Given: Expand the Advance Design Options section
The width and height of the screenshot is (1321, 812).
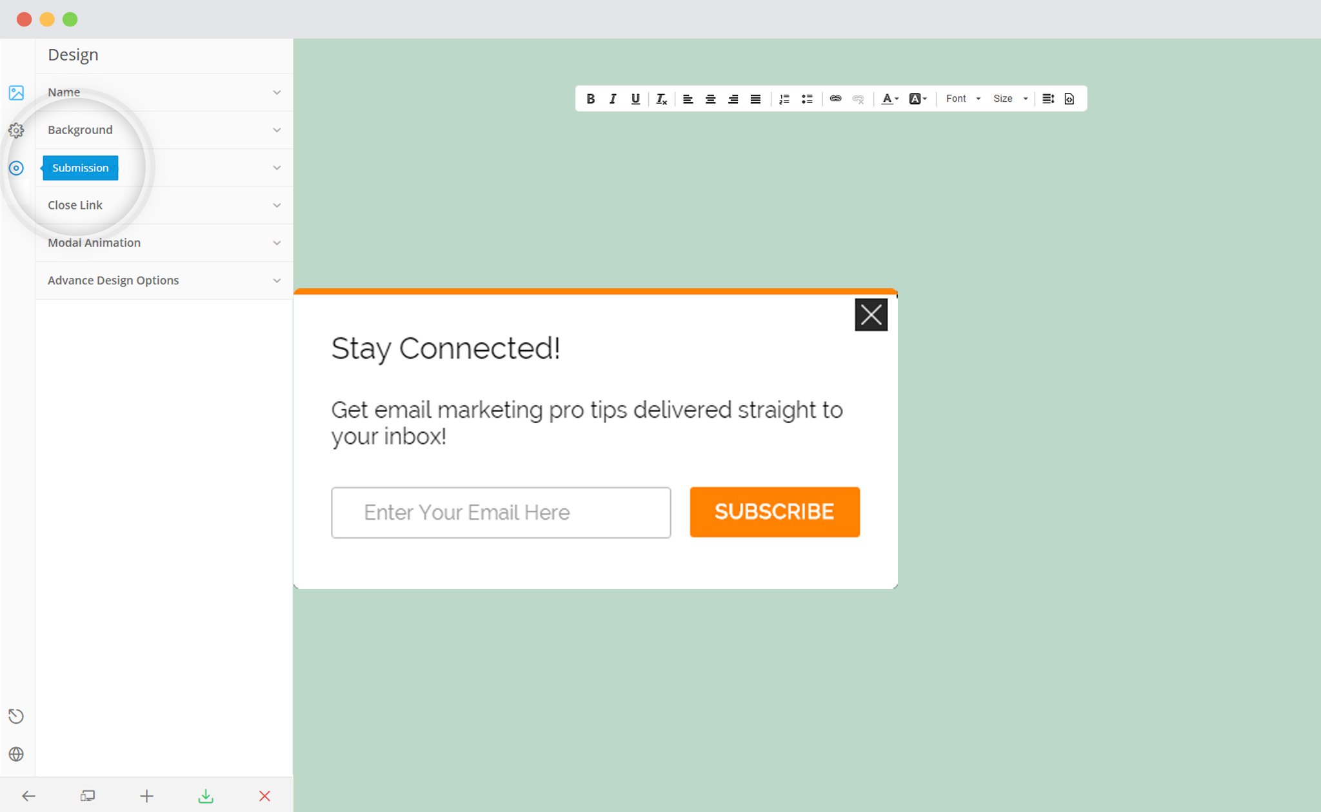Looking at the screenshot, I should pyautogui.click(x=164, y=280).
